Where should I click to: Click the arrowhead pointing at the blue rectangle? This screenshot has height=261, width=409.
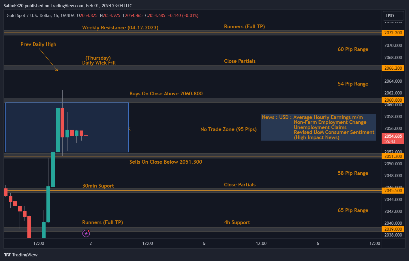click(x=130, y=129)
